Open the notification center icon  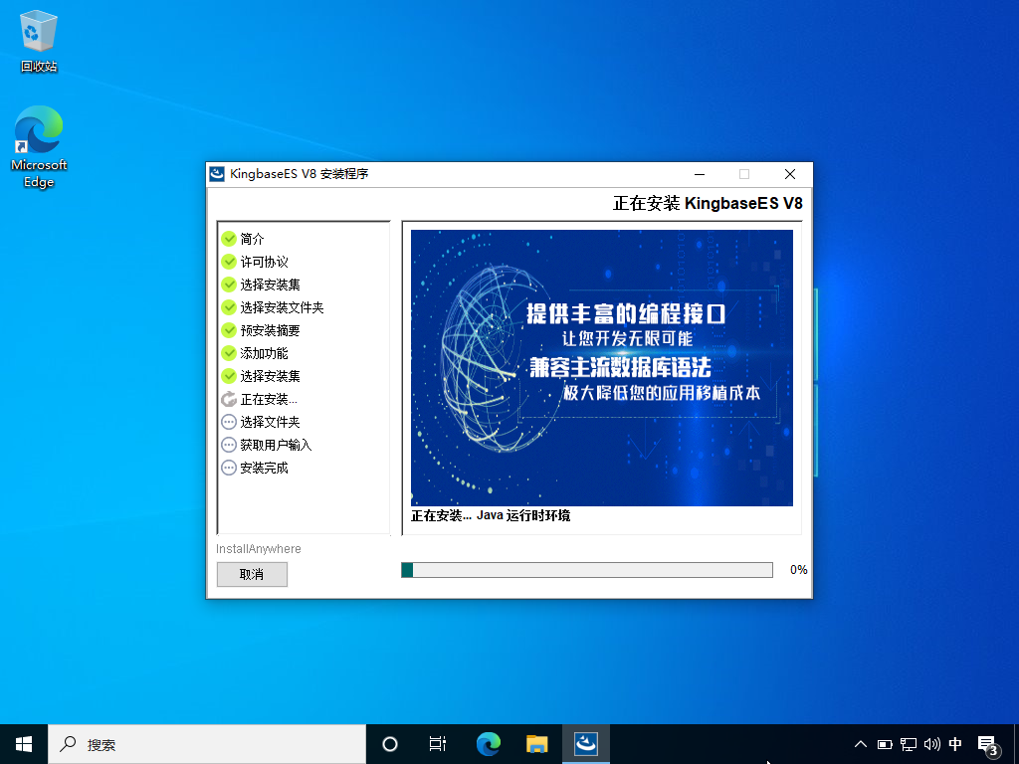pos(987,743)
